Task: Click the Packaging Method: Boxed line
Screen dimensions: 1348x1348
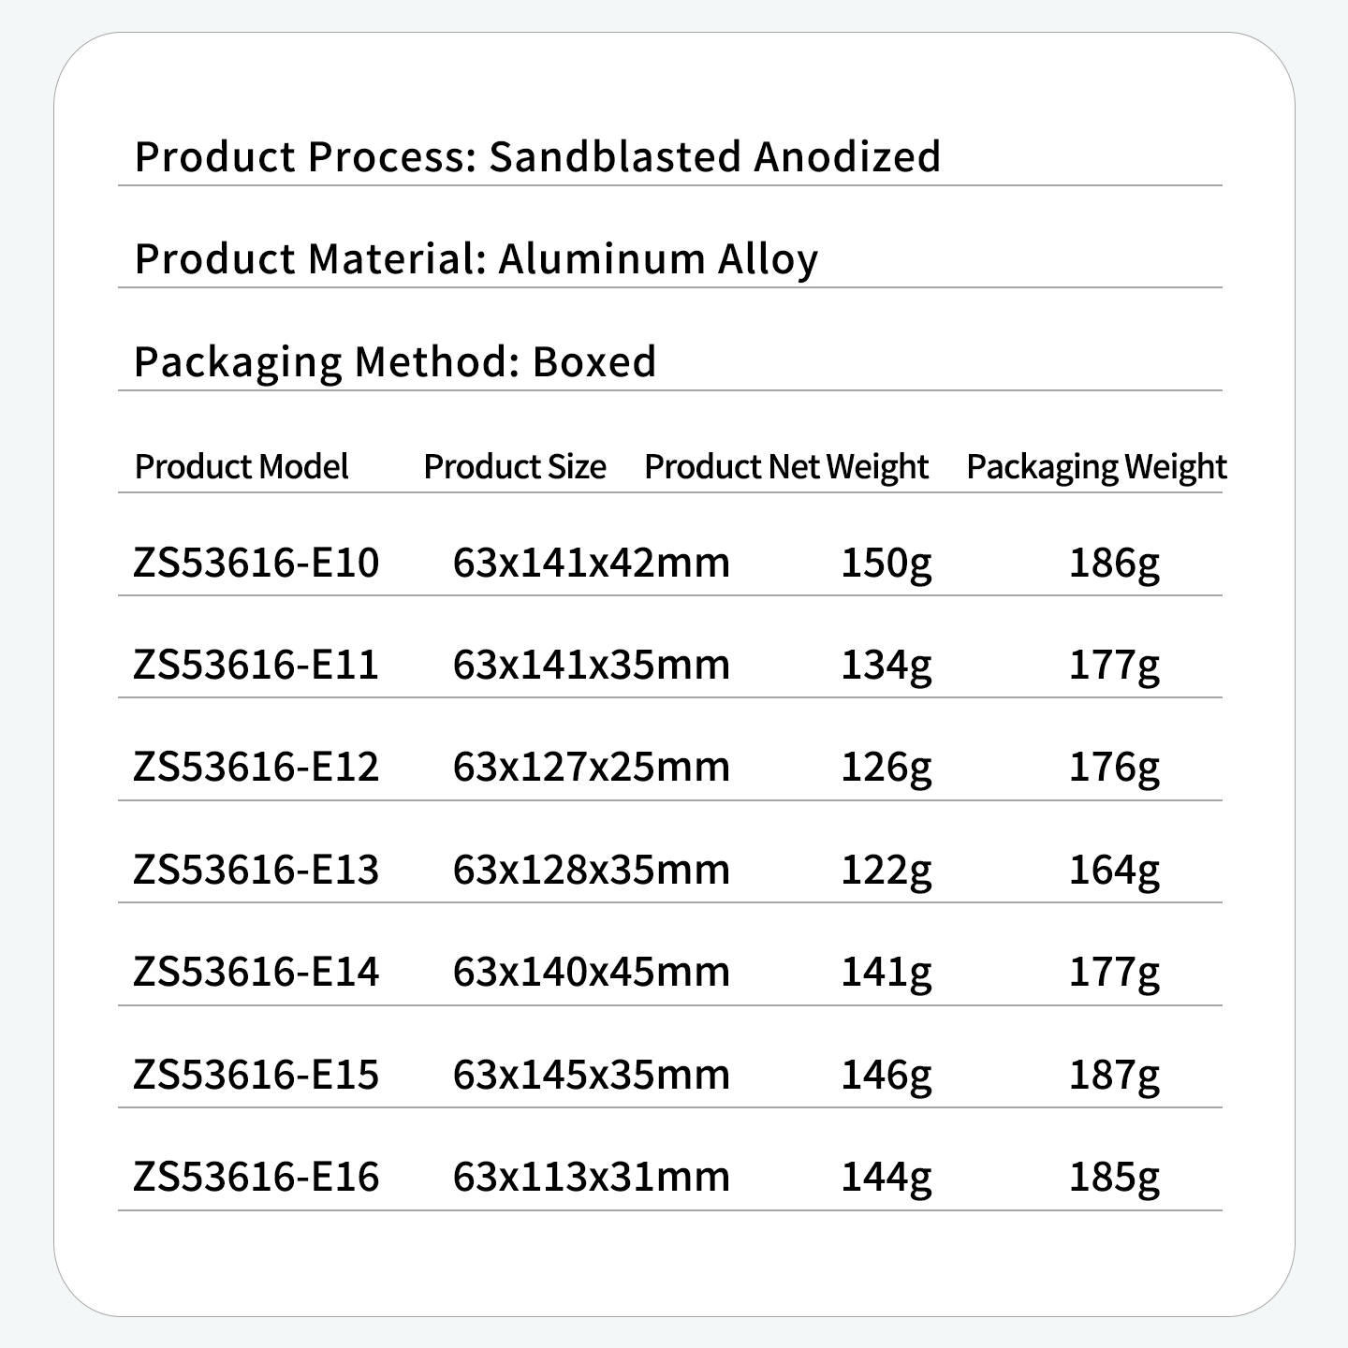Action: (x=395, y=362)
